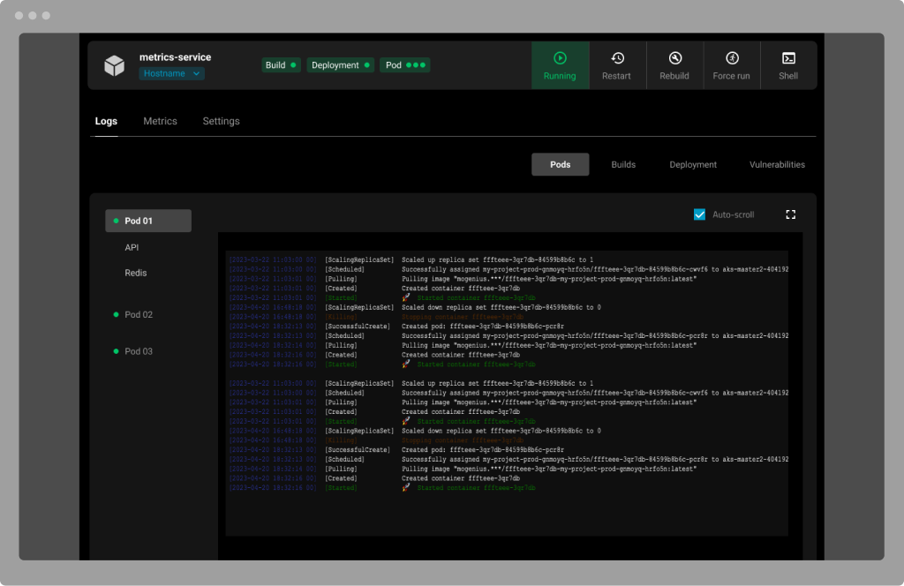
Task: Toggle the Pod 03 status indicator
Action: pos(116,351)
